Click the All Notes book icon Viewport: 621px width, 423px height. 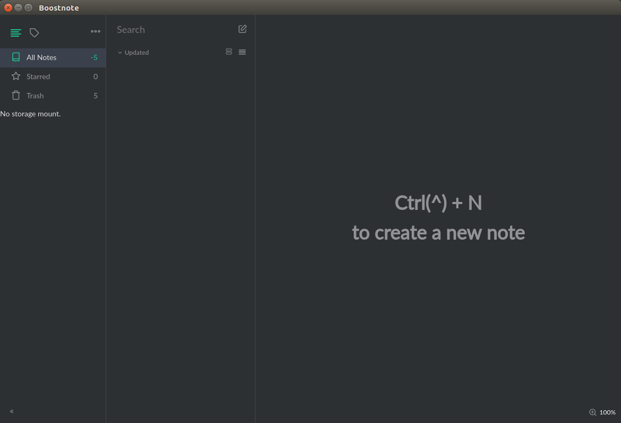[16, 57]
